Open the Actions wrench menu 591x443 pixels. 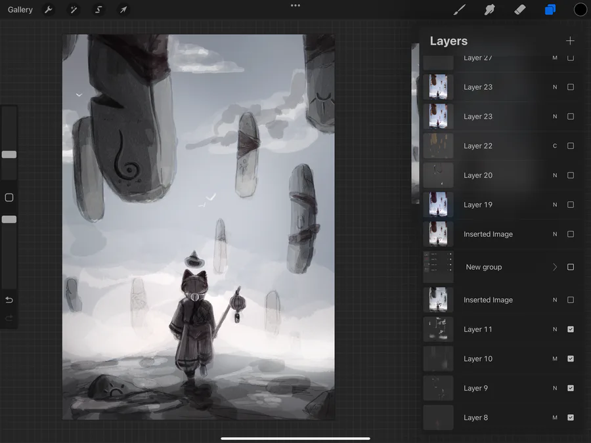[48, 10]
